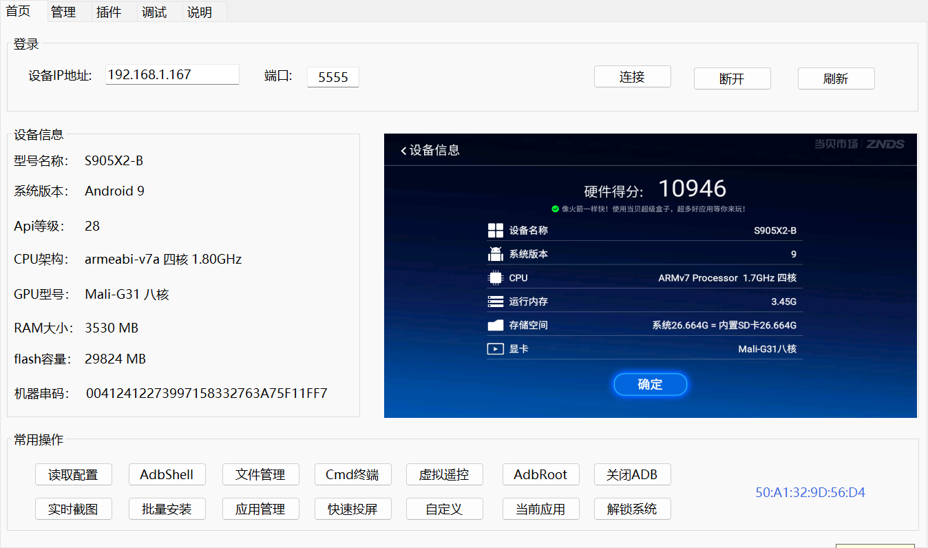This screenshot has height=548, width=928.
Task: Click the Api等级 value 28
Action: [x=92, y=226]
